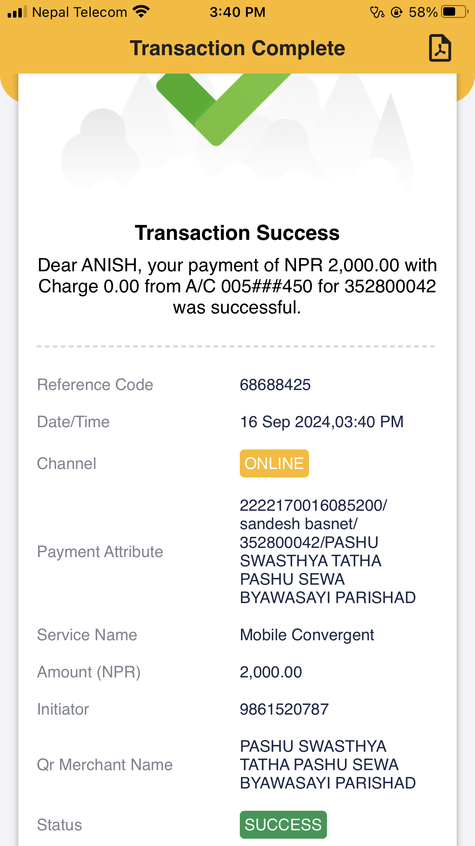Image resolution: width=475 pixels, height=846 pixels.
Task: Tap the Mobile Convergent service name
Action: click(307, 635)
